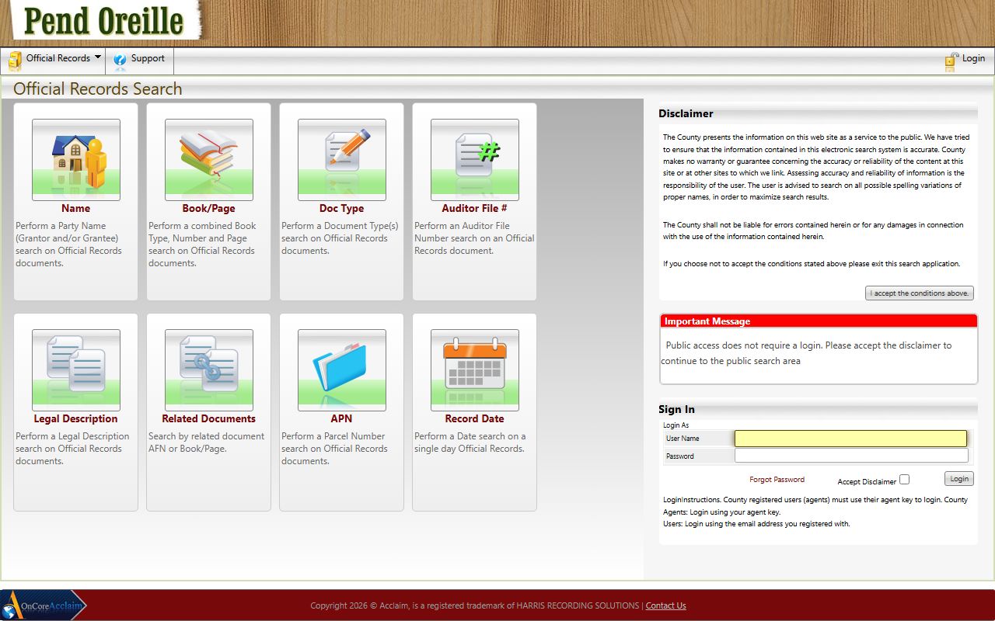Open the Legal Description documents icon
This screenshot has width=995, height=621.
coord(76,370)
